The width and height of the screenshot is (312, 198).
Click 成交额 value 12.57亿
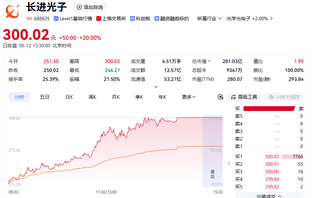[x=173, y=70]
